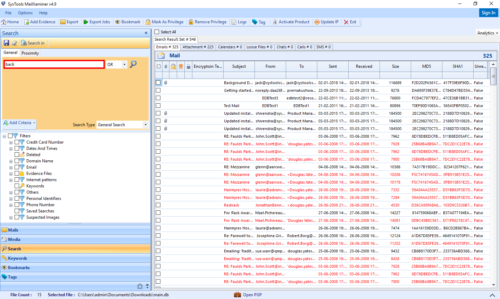Click the Activate Product icon
Image resolution: width=500 pixels, height=299 pixels.
click(275, 22)
